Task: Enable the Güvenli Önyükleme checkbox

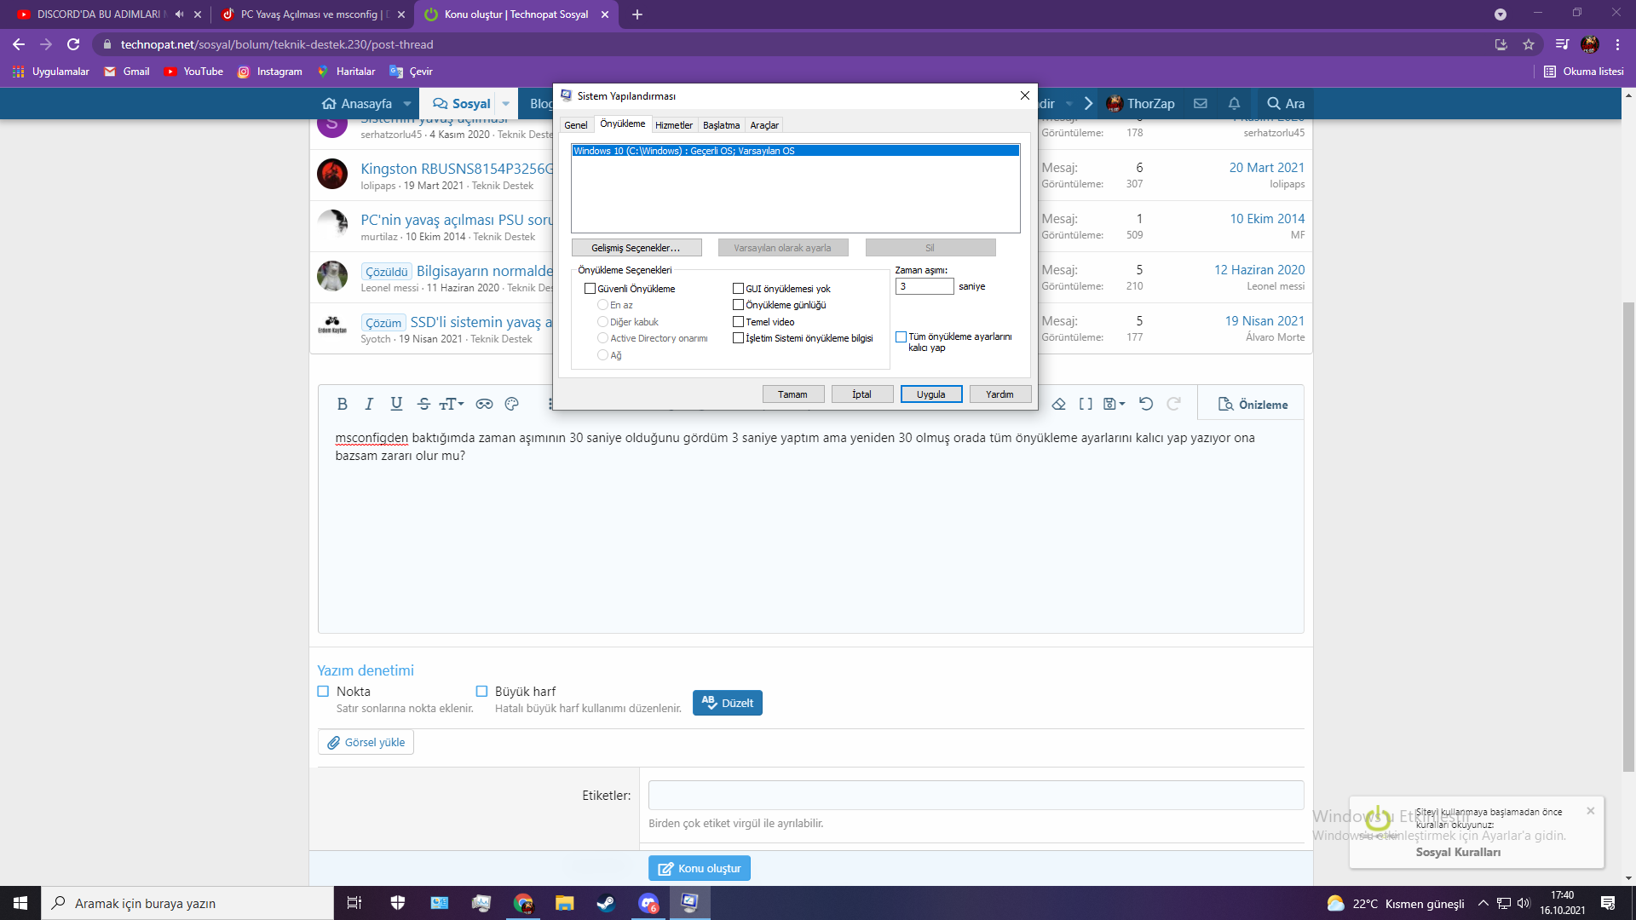Action: 590,289
